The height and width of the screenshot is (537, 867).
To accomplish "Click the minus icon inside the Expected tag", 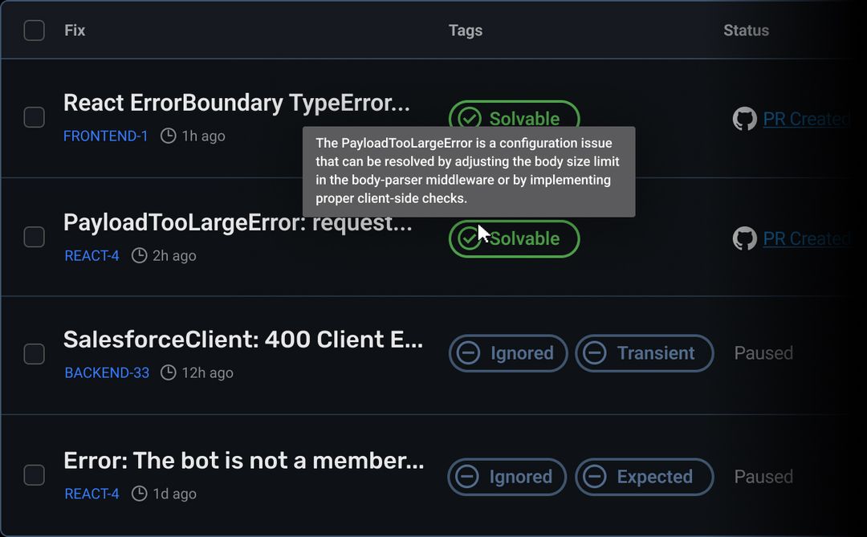I will [595, 477].
